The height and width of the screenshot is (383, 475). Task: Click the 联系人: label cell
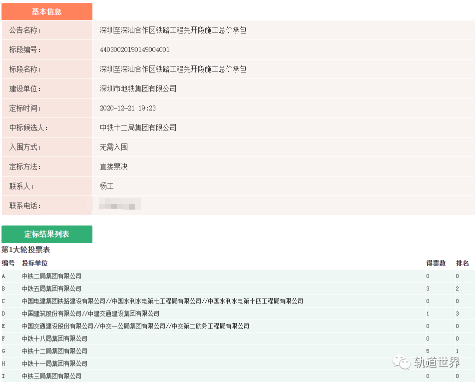(x=47, y=186)
